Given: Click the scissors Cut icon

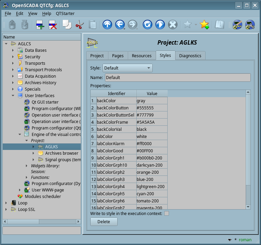Looking at the screenshot, I should (x=79, y=25).
